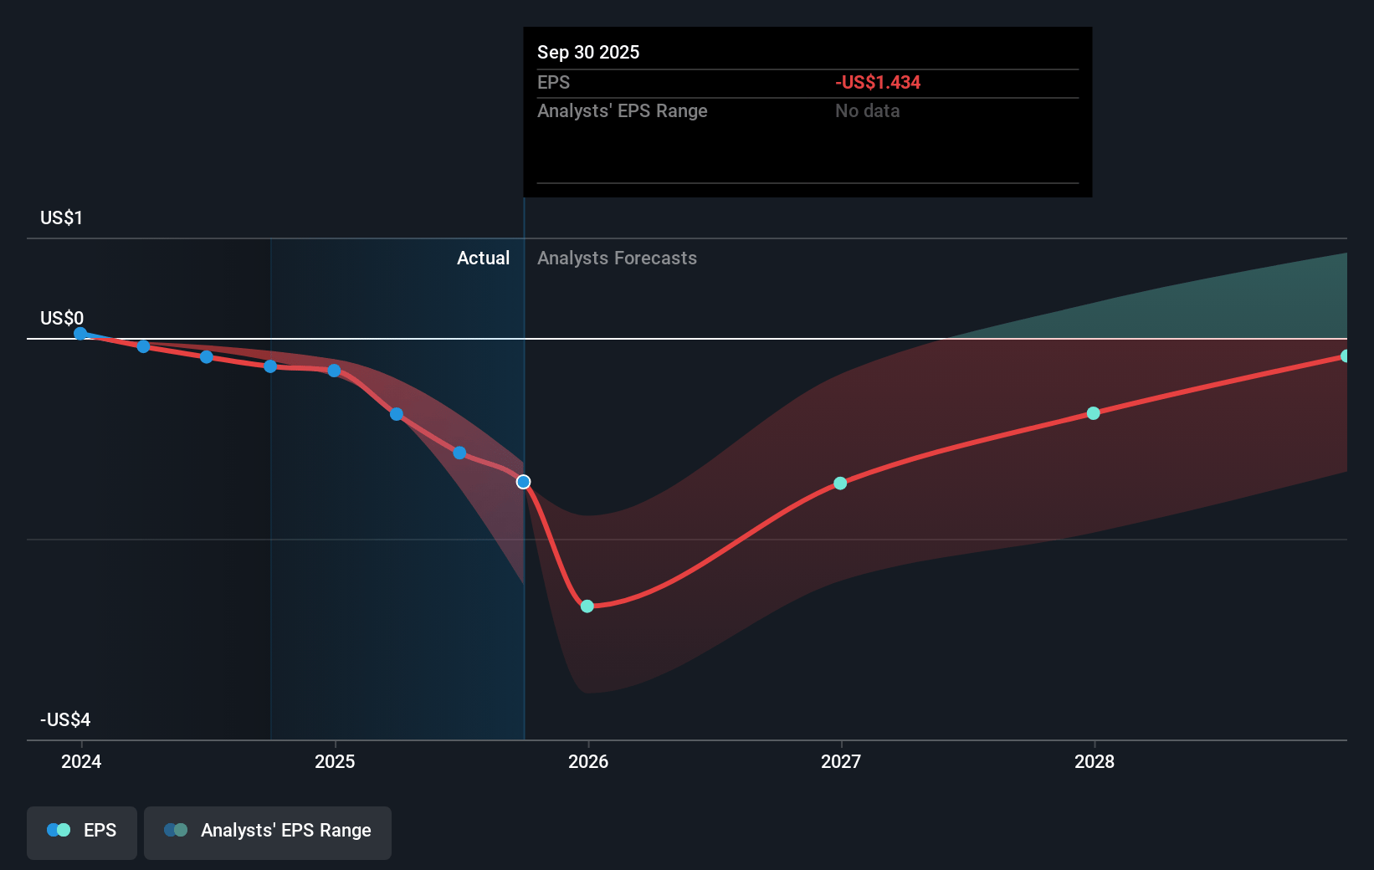Viewport: 1374px width, 870px height.
Task: Click the first EPS data point at 2024
Action: coord(80,334)
